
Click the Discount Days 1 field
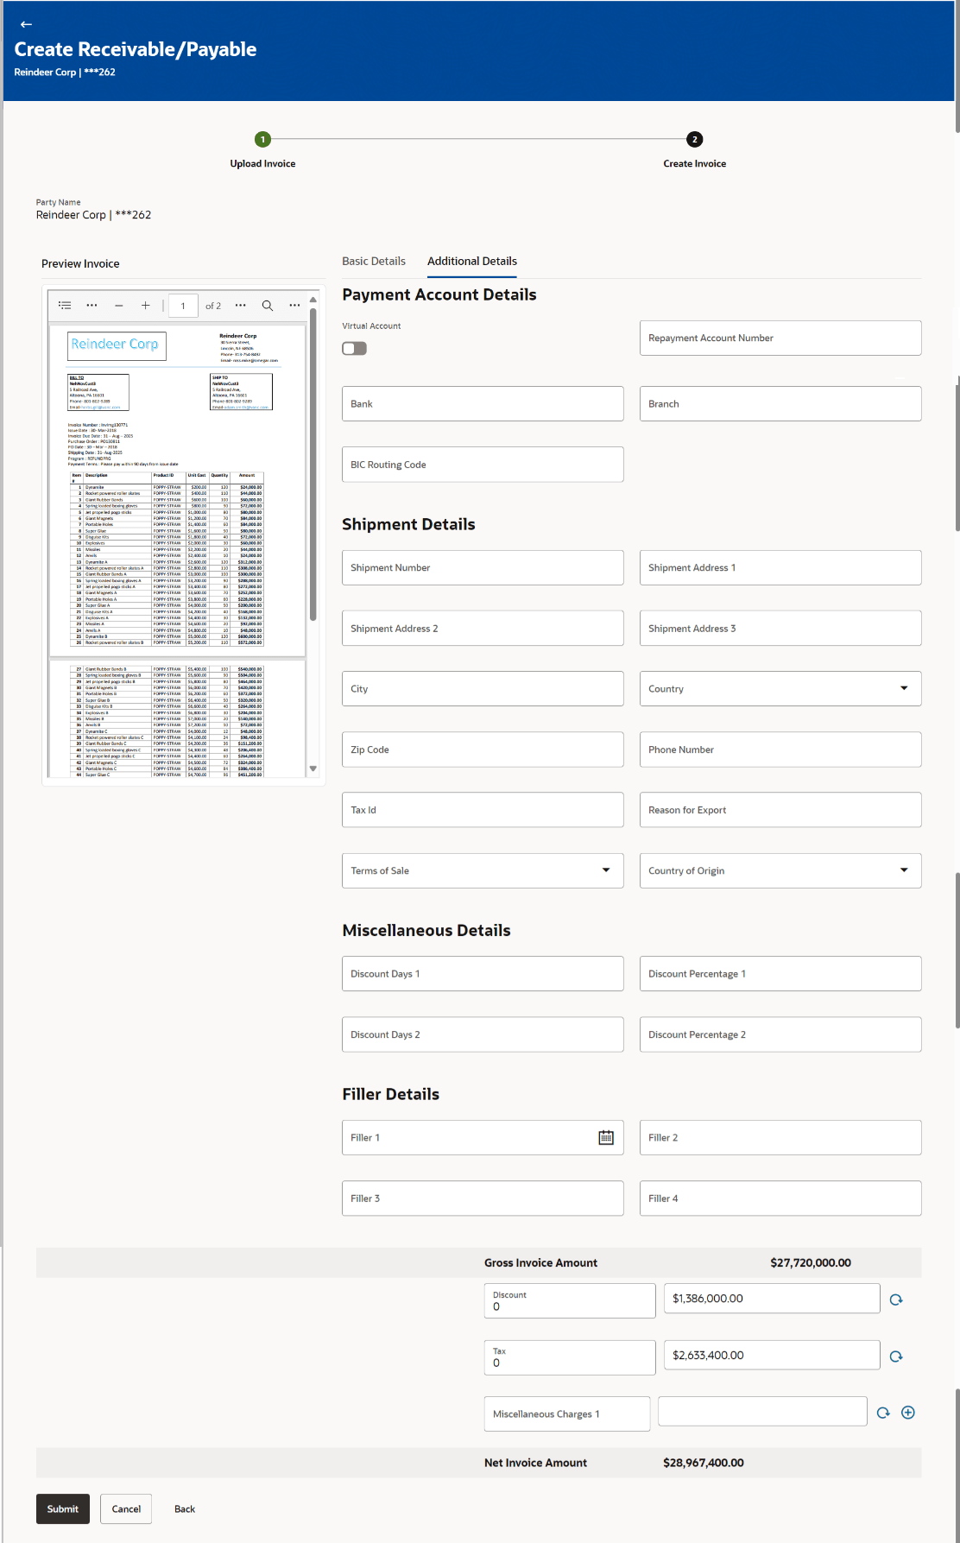click(x=483, y=973)
